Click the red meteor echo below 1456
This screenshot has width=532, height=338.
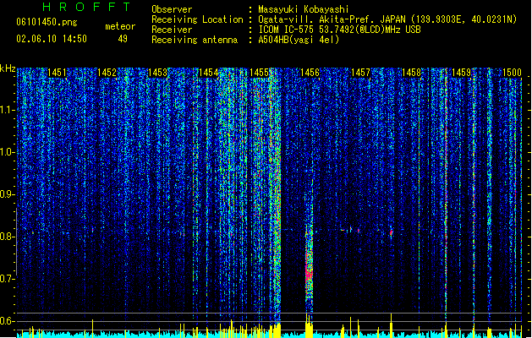click(309, 264)
